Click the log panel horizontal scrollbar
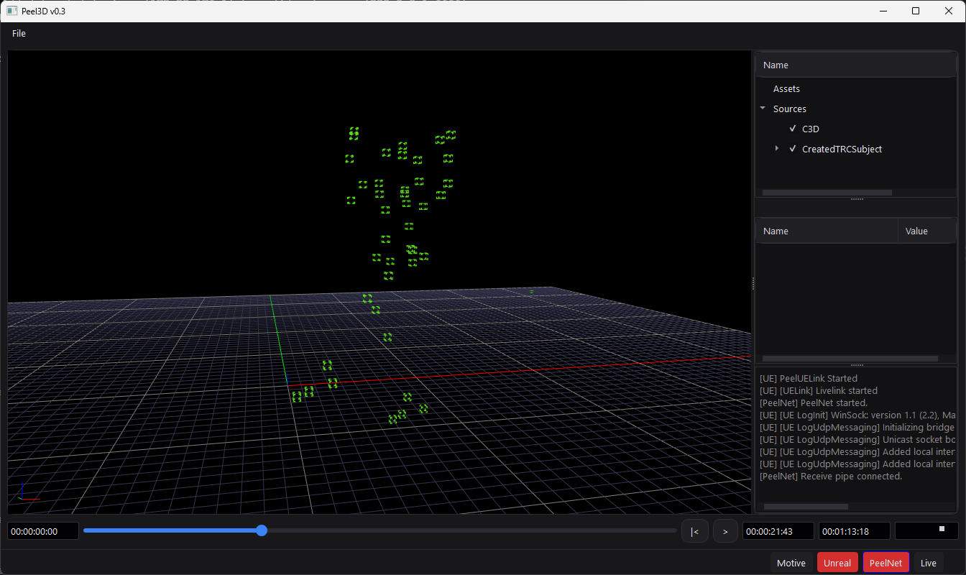This screenshot has height=575, width=966. [805, 507]
